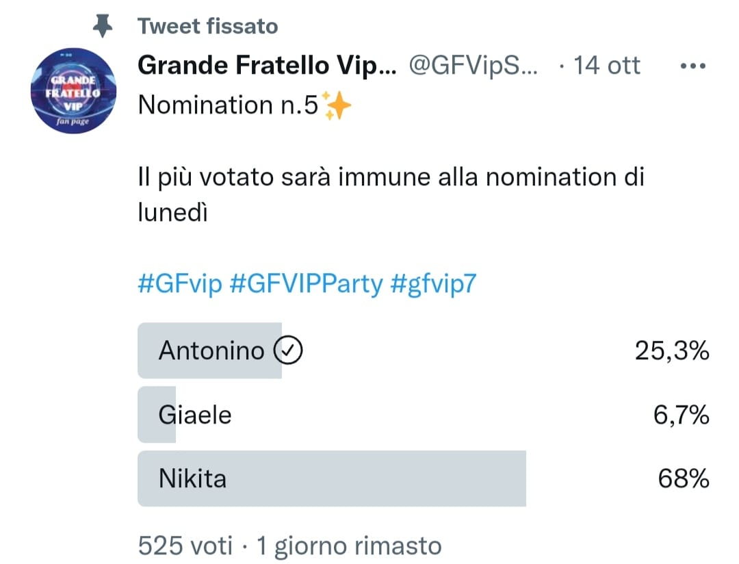
Task: Open the #GFvip hashtag
Action: click(x=179, y=284)
